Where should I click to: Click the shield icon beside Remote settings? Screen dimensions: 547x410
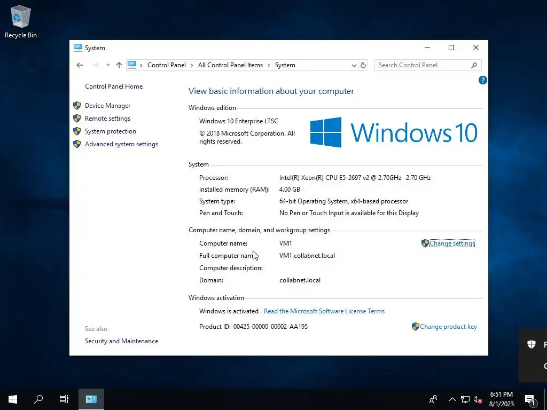pos(77,119)
